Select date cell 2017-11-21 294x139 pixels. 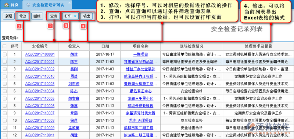tap(105, 135)
